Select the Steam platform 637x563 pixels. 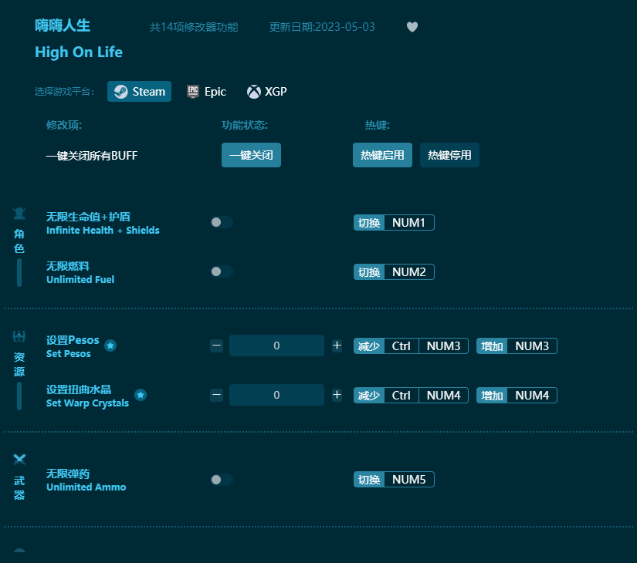(140, 92)
